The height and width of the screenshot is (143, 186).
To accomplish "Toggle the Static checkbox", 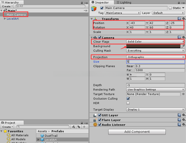I will [x=170, y=8].
